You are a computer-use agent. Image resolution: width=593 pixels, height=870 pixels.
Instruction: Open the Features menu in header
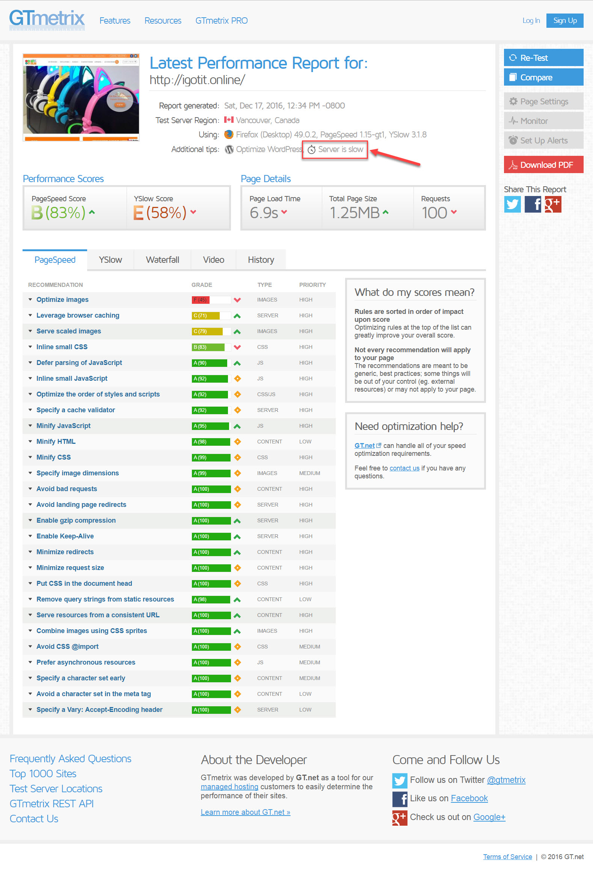click(x=115, y=21)
